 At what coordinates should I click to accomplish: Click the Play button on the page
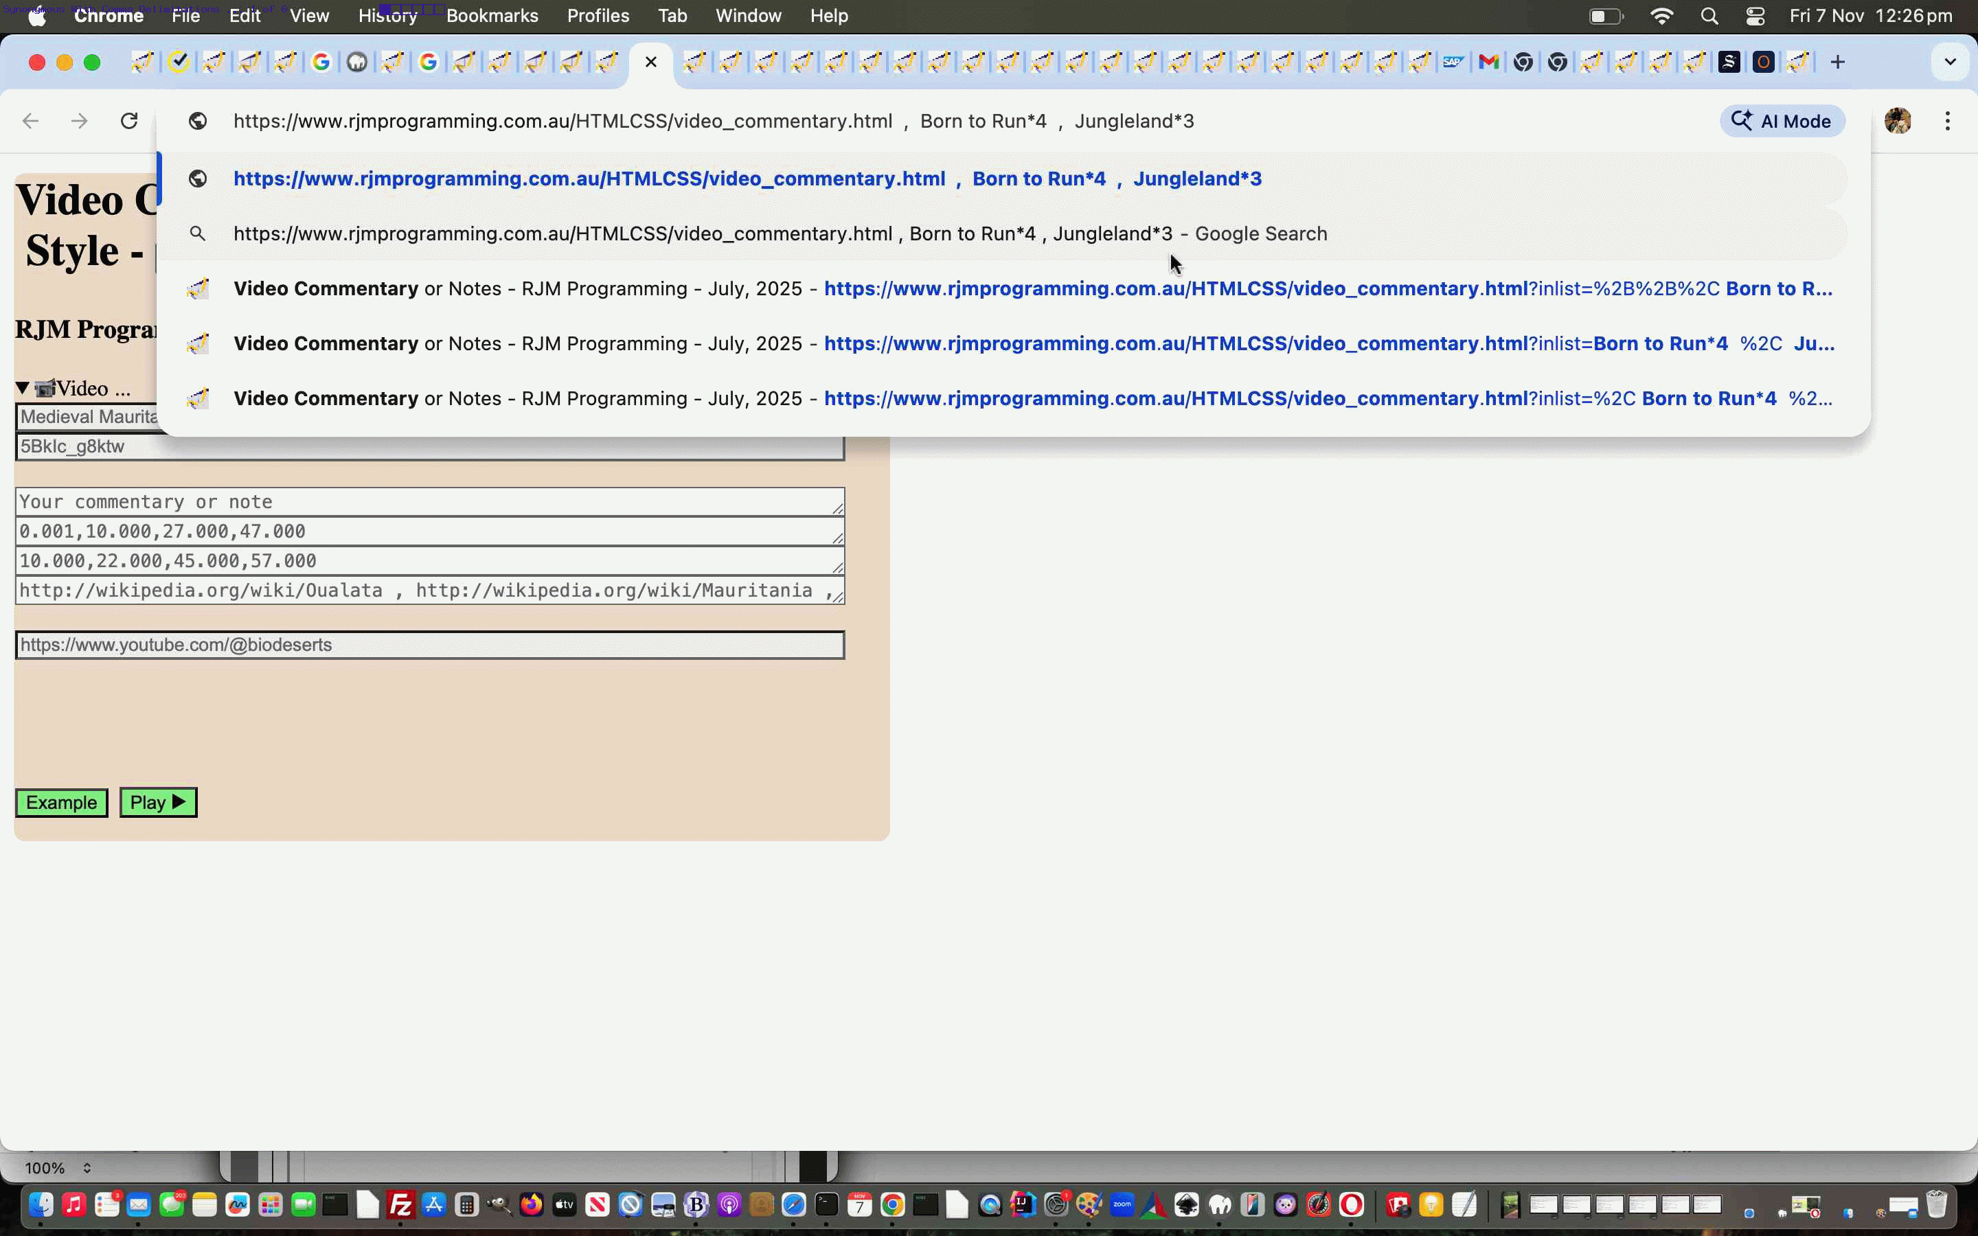157,802
